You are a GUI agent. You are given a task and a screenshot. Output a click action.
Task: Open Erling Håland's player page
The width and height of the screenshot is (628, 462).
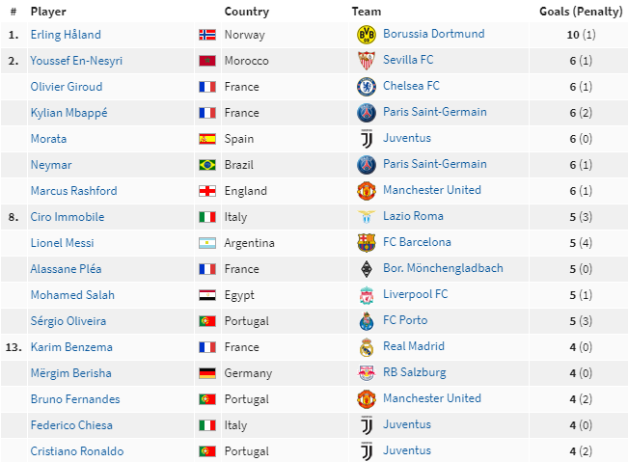click(66, 35)
